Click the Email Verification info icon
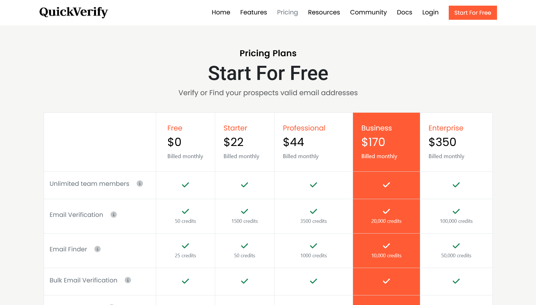This screenshot has height=305, width=536. [x=114, y=215]
